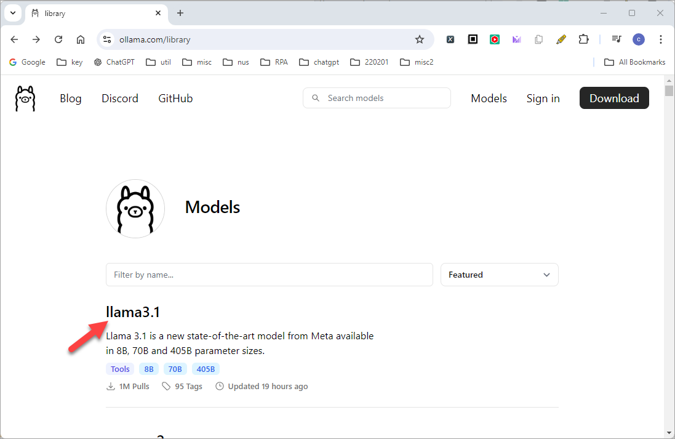Open the Extensions puzzle piece menu
675x439 pixels.
coord(583,39)
